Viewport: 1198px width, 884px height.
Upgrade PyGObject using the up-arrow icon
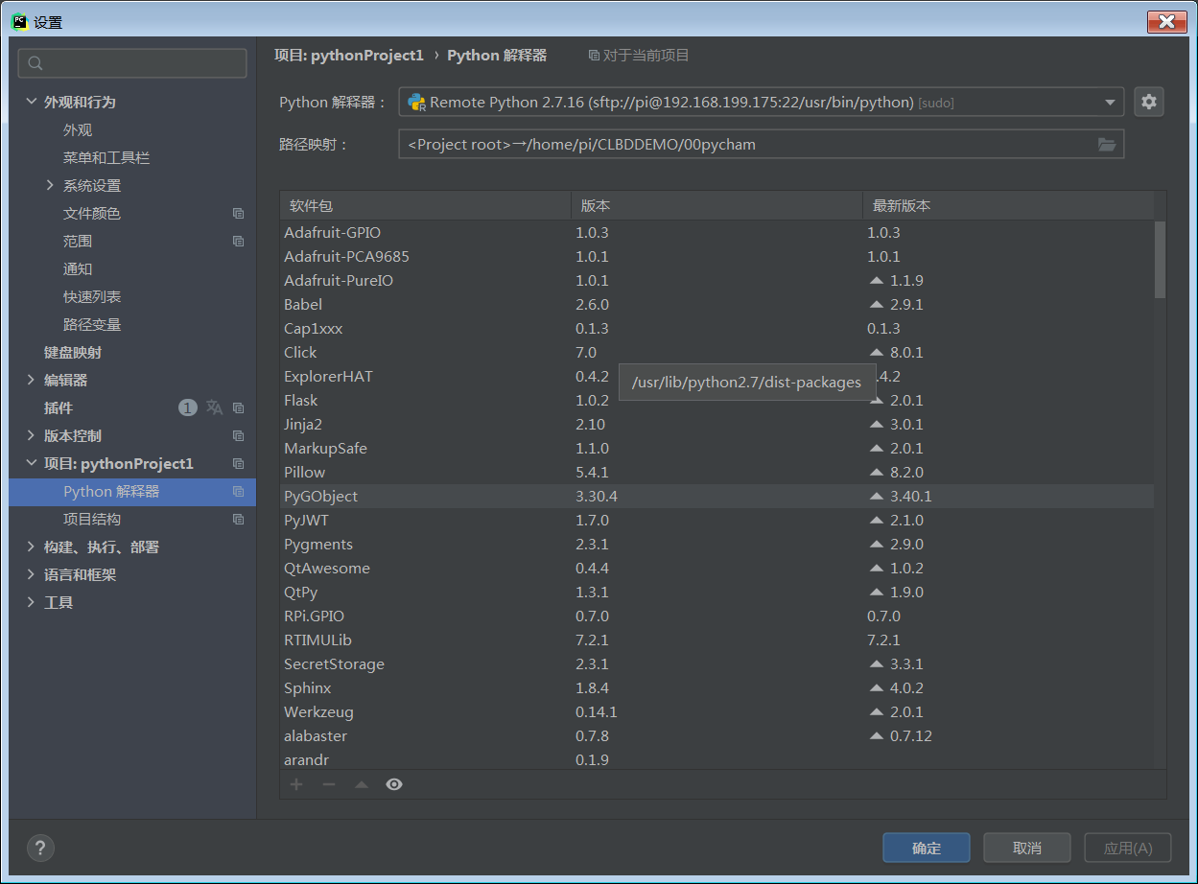pos(362,783)
